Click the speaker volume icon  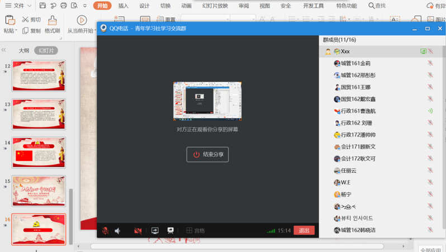118,230
